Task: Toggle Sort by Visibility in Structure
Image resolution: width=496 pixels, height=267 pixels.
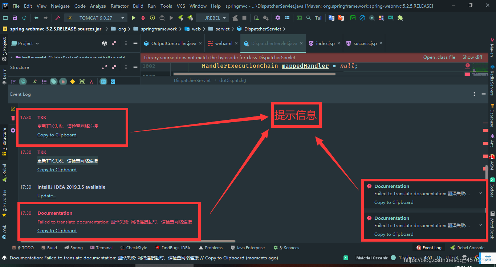Action: click(13, 82)
